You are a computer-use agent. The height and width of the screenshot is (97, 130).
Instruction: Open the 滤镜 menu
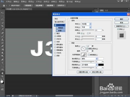[x=54, y=2]
